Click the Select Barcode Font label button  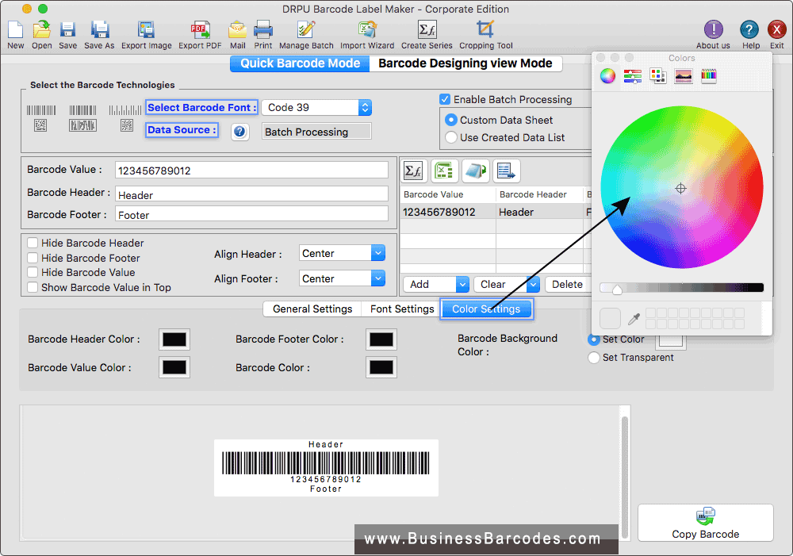point(201,107)
